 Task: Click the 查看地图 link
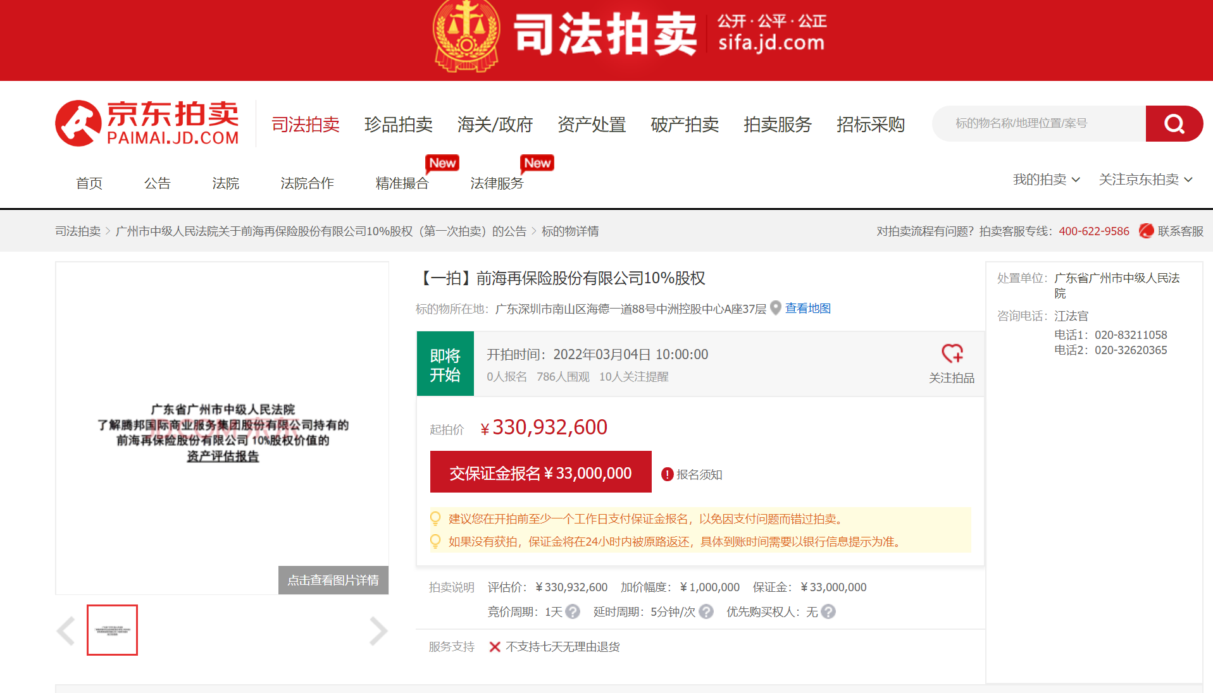pyautogui.click(x=808, y=309)
